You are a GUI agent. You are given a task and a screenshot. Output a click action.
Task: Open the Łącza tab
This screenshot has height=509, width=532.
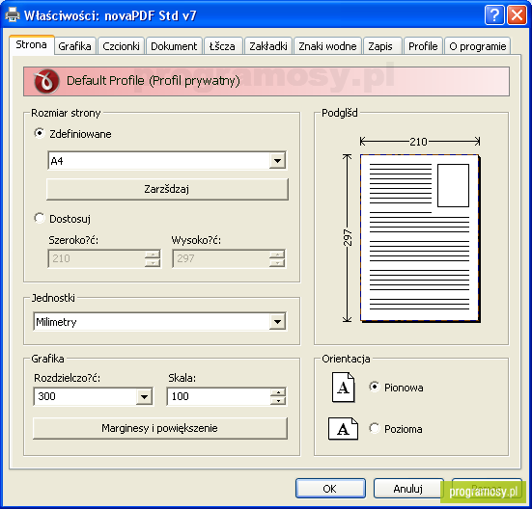[222, 46]
